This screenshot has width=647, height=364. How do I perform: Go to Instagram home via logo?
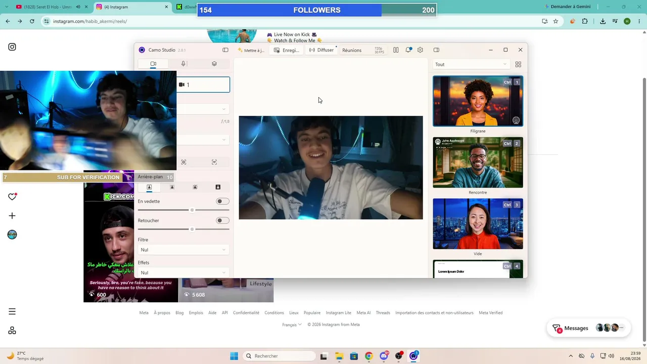[x=12, y=47]
